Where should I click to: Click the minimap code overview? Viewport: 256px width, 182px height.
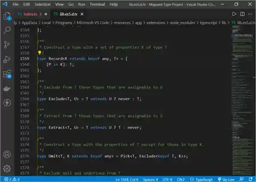click(243, 101)
